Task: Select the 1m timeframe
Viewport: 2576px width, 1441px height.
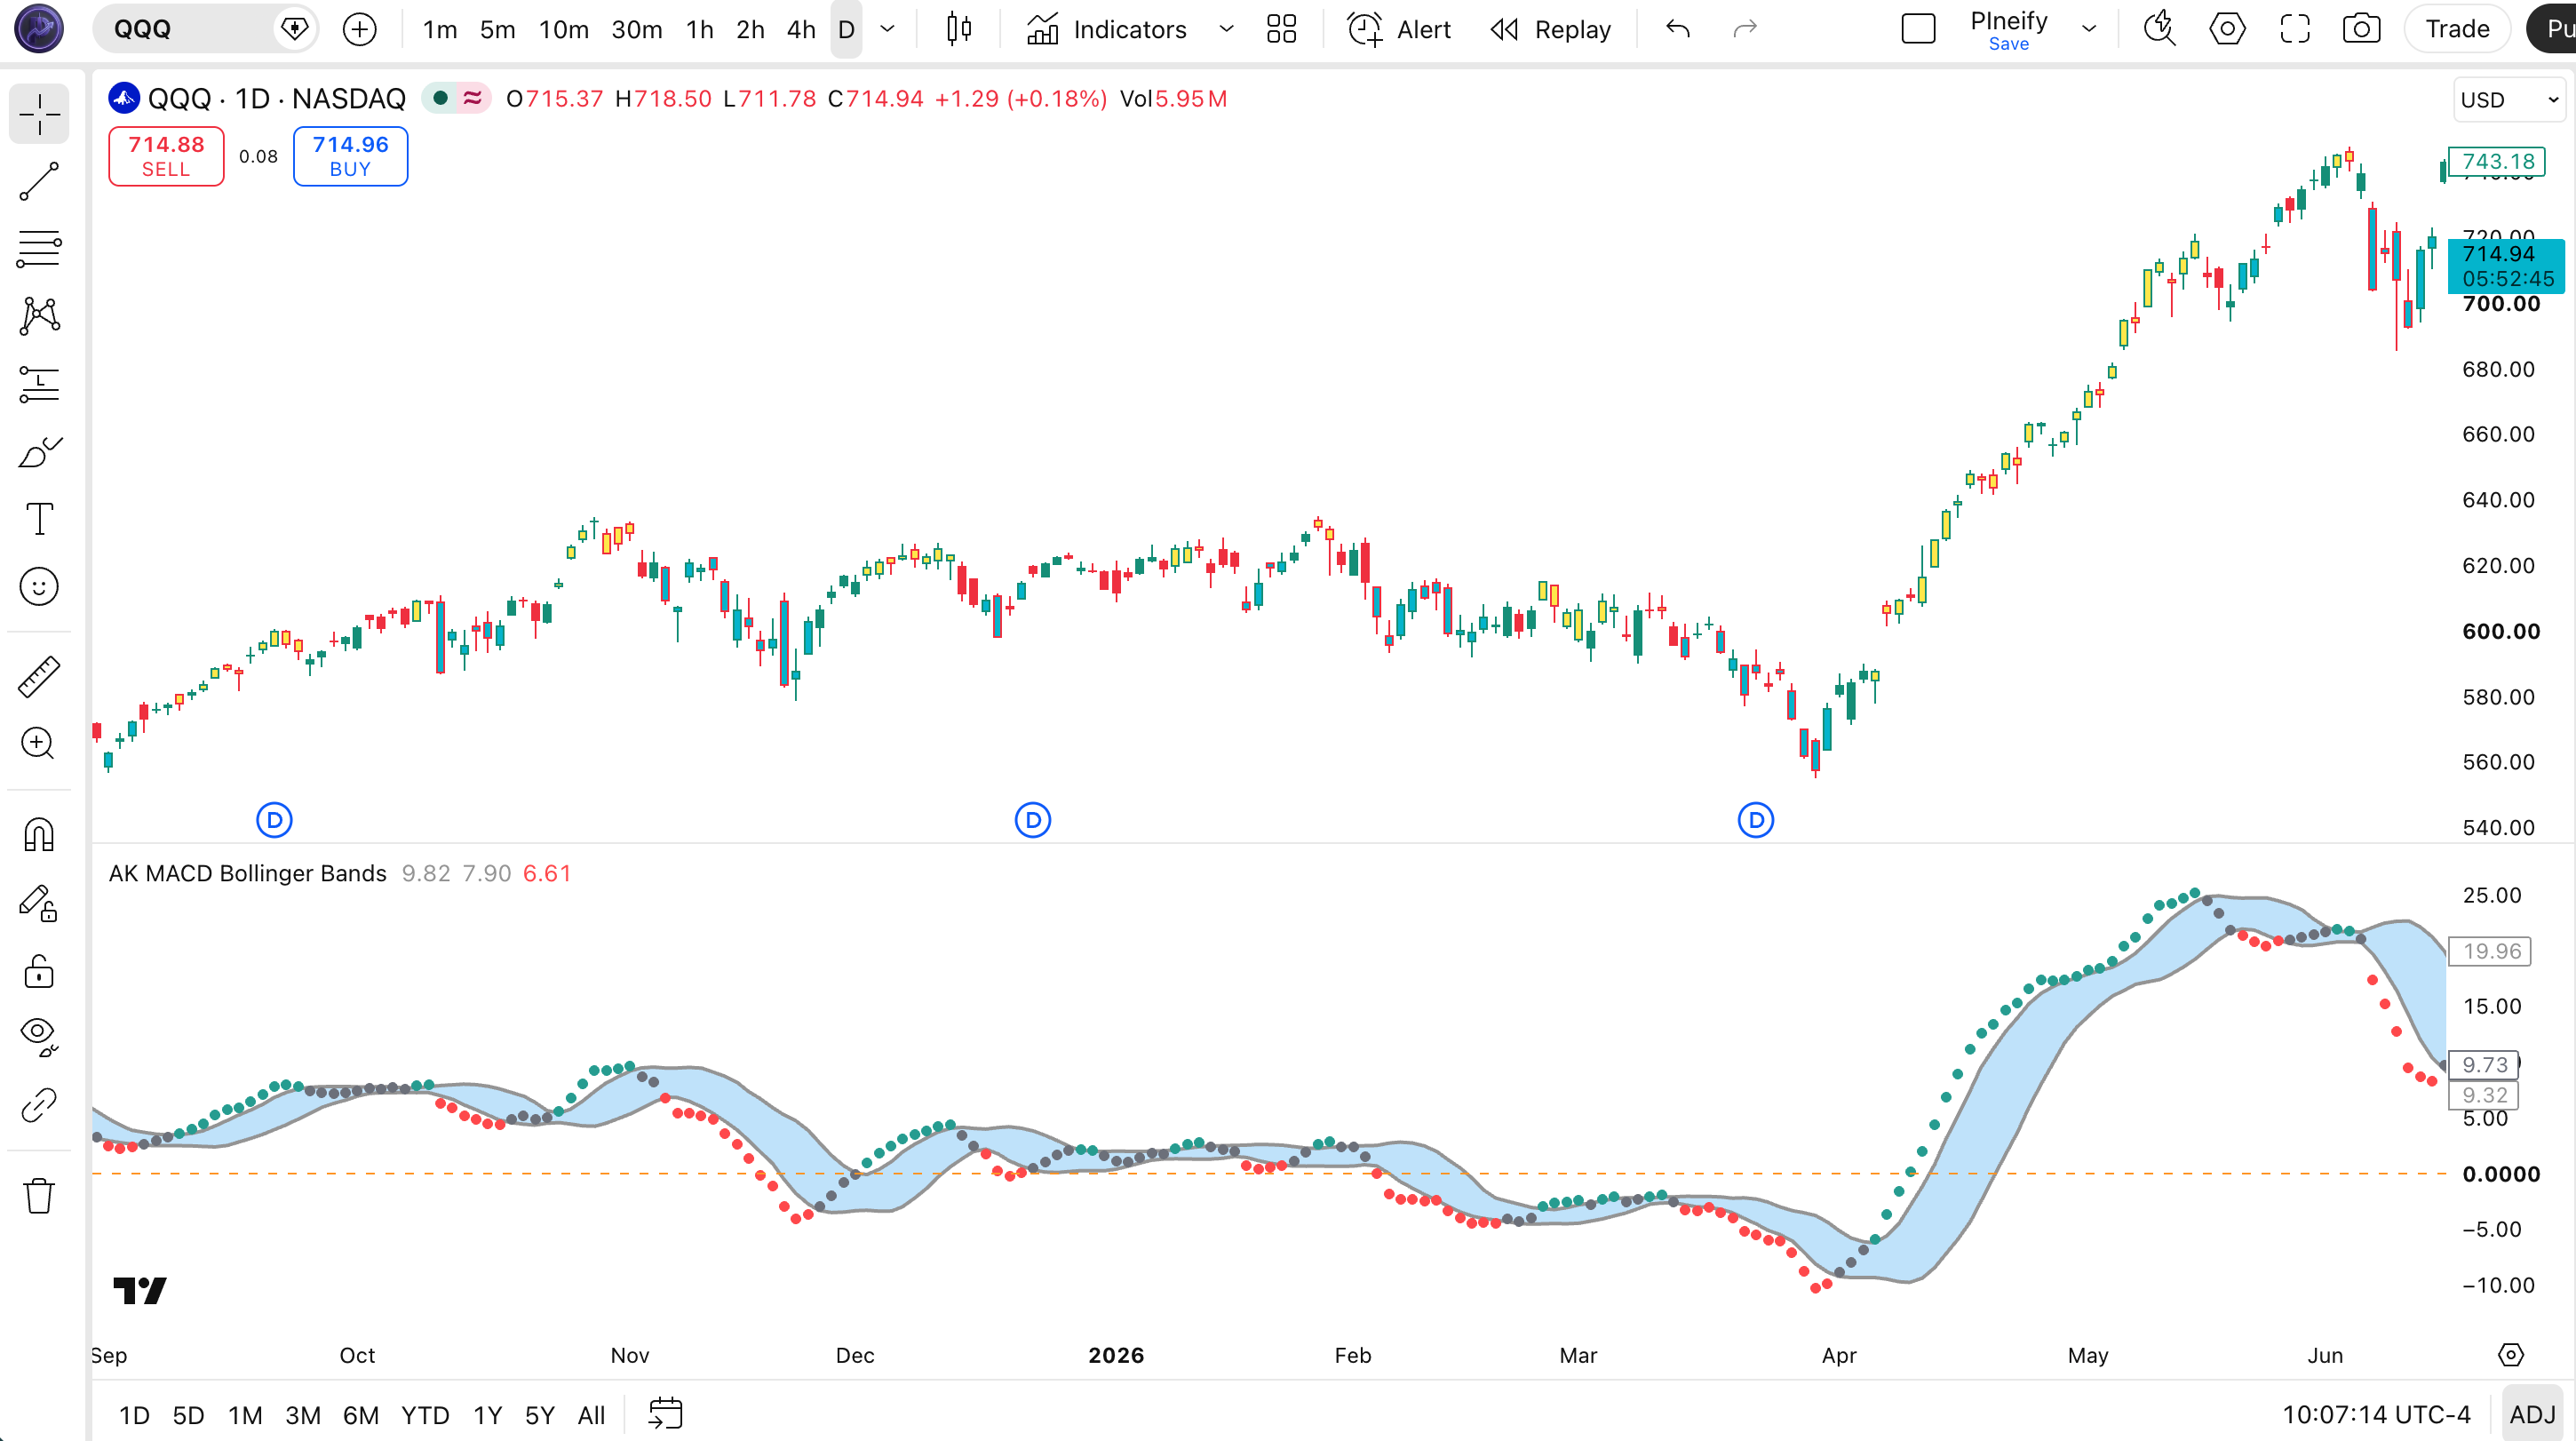Action: [x=440, y=29]
